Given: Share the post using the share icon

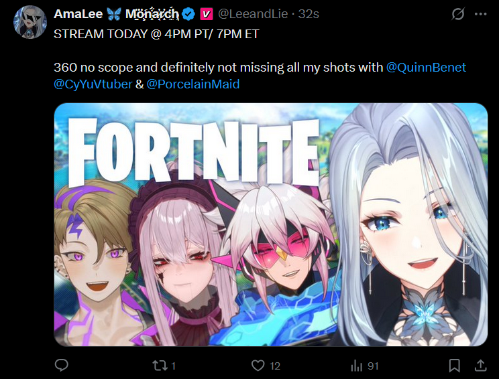Looking at the screenshot, I should coord(480,366).
